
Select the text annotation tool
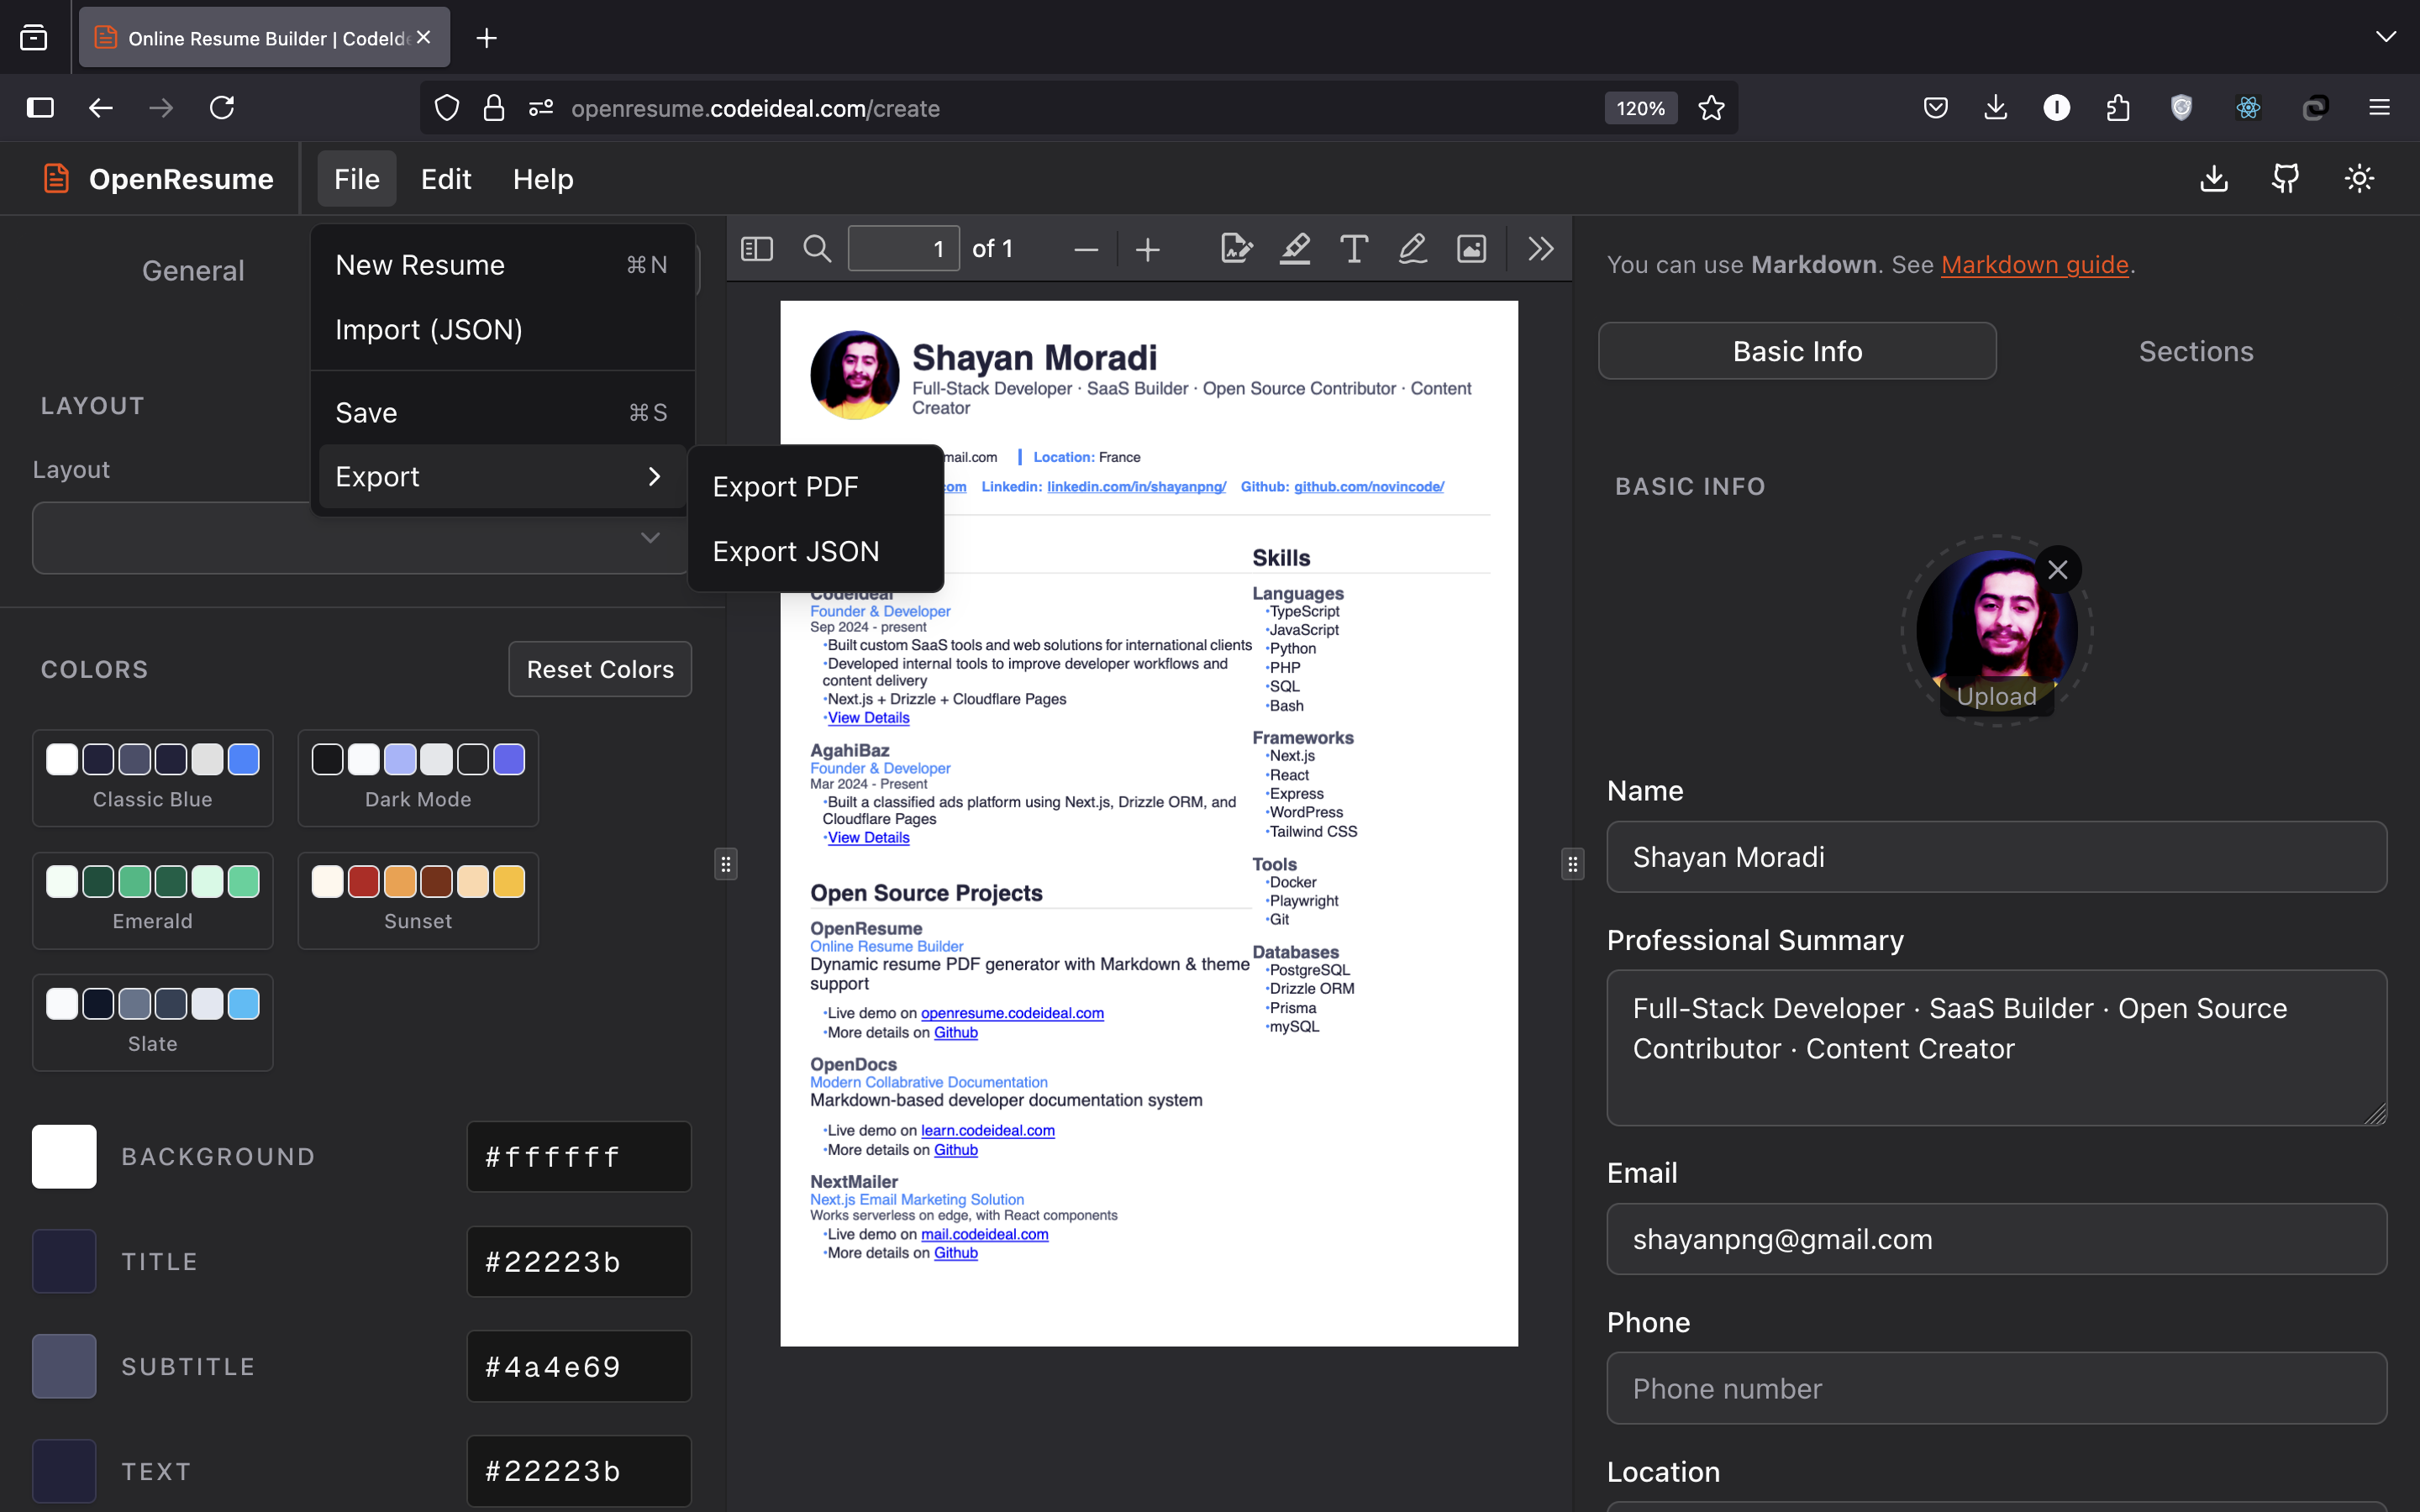pos(1354,249)
